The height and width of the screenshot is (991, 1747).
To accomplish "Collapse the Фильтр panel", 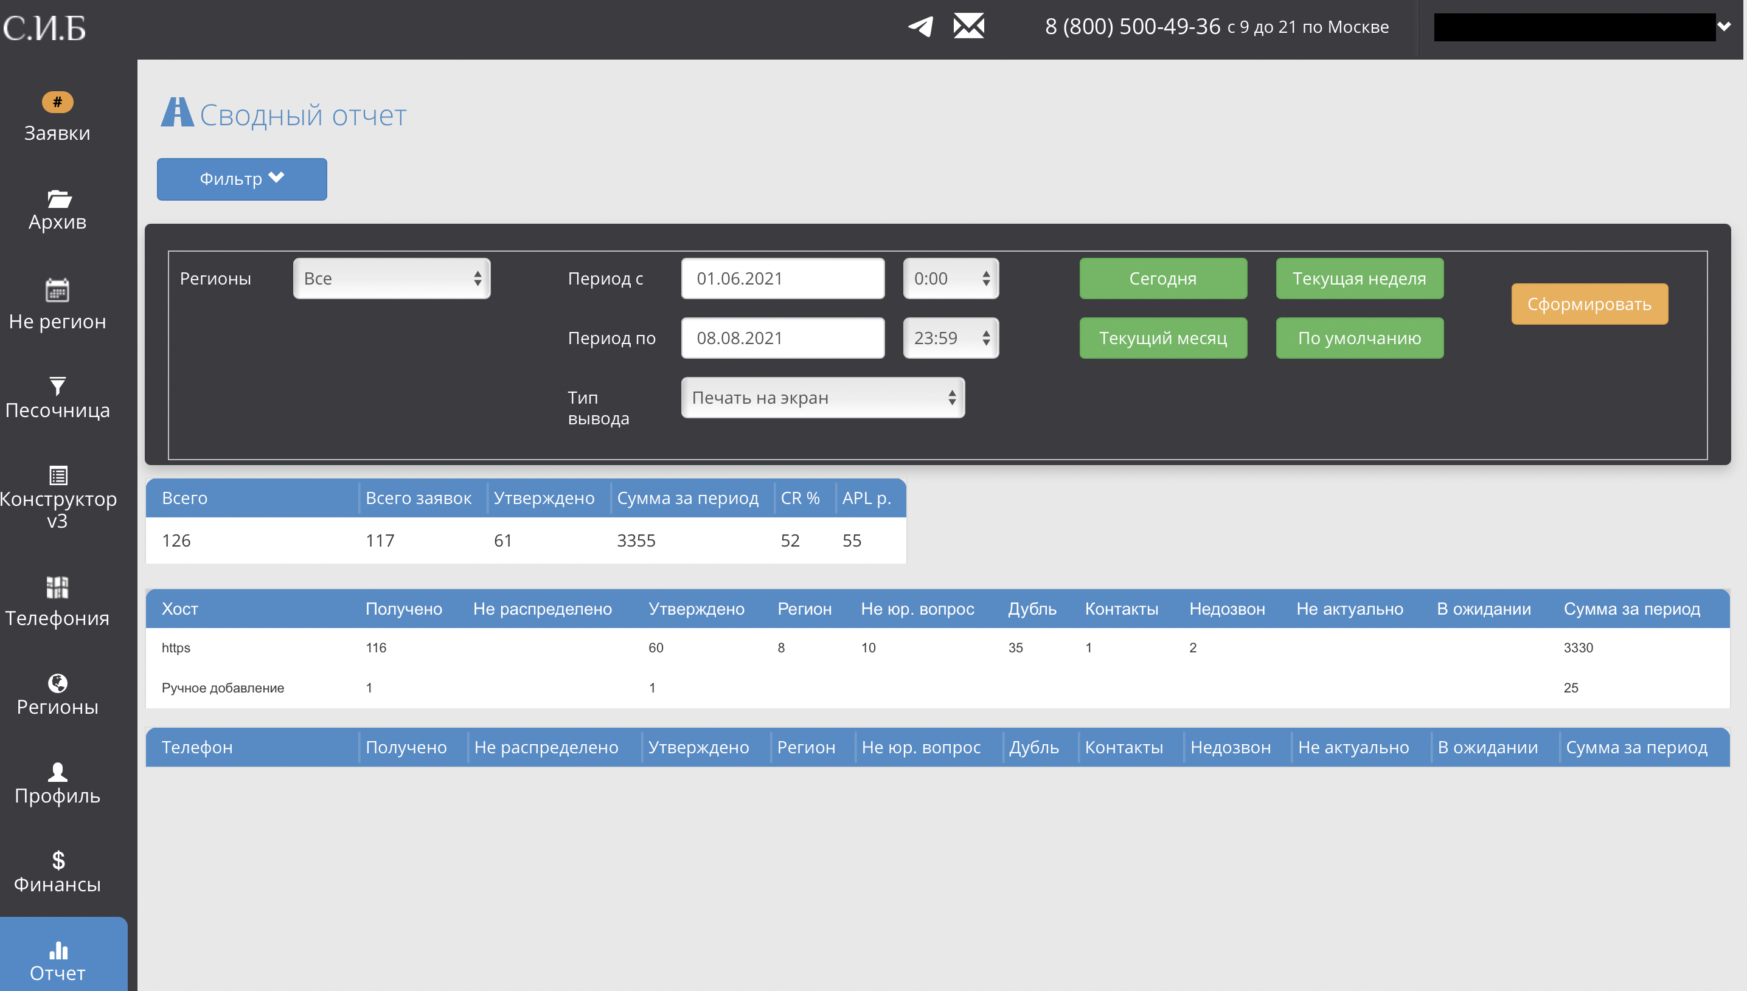I will (x=241, y=179).
